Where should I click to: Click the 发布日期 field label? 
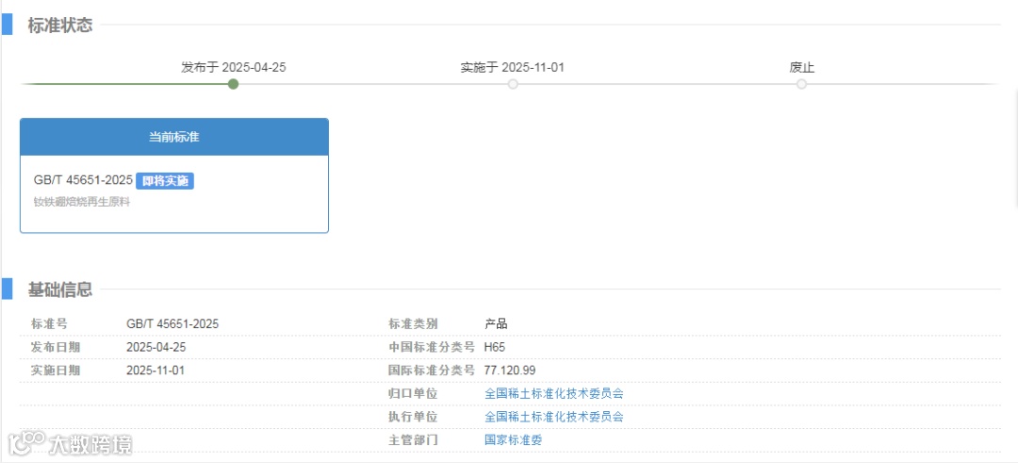click(x=56, y=347)
